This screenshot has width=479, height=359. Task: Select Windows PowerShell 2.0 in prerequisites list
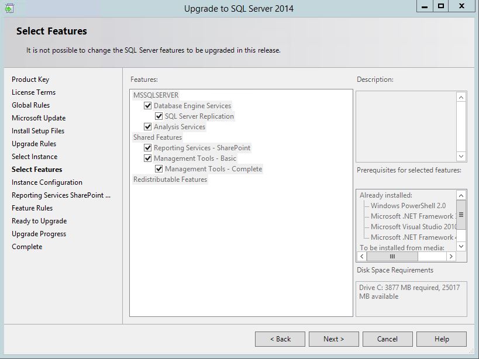point(408,206)
